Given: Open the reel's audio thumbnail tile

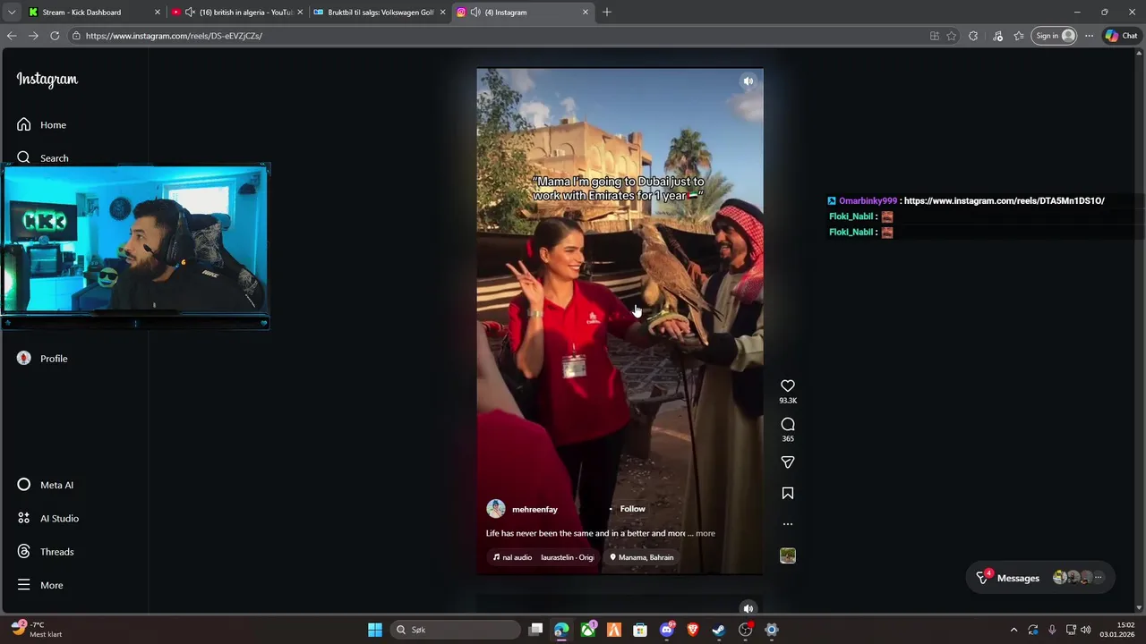Looking at the screenshot, I should [788, 555].
